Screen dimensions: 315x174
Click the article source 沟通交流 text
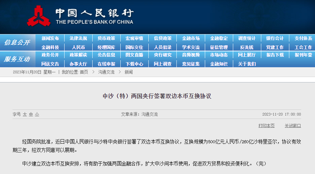[x=149, y=114]
